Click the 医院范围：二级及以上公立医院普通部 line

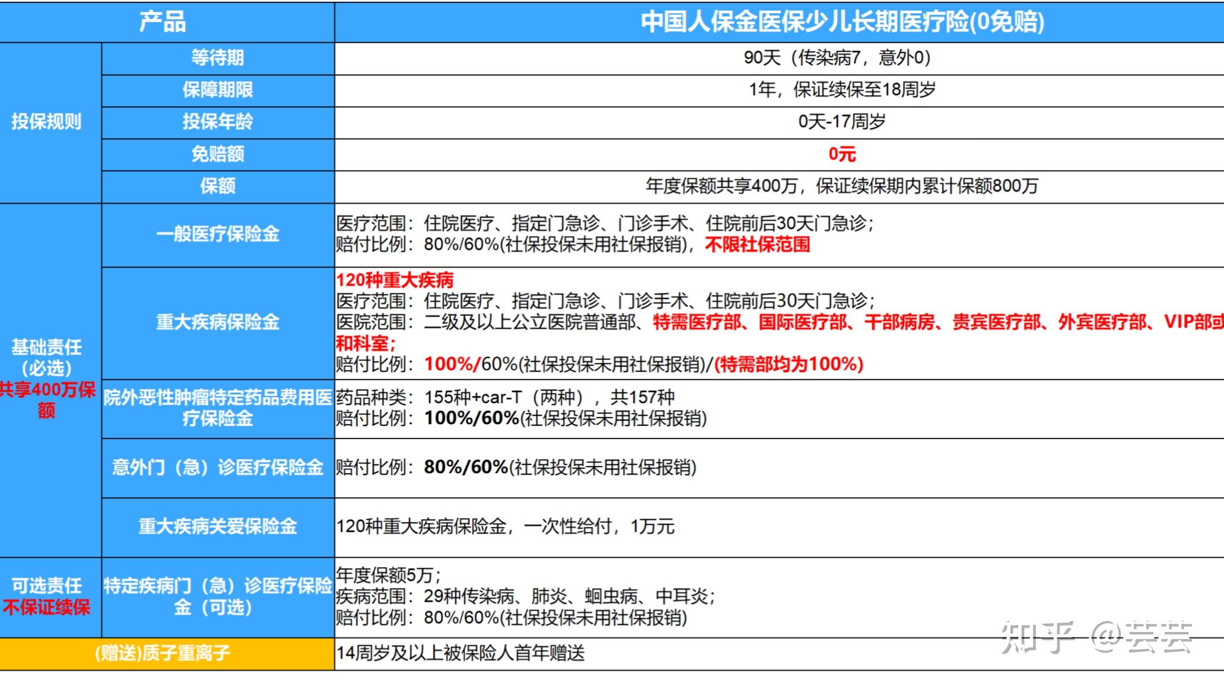pos(487,322)
